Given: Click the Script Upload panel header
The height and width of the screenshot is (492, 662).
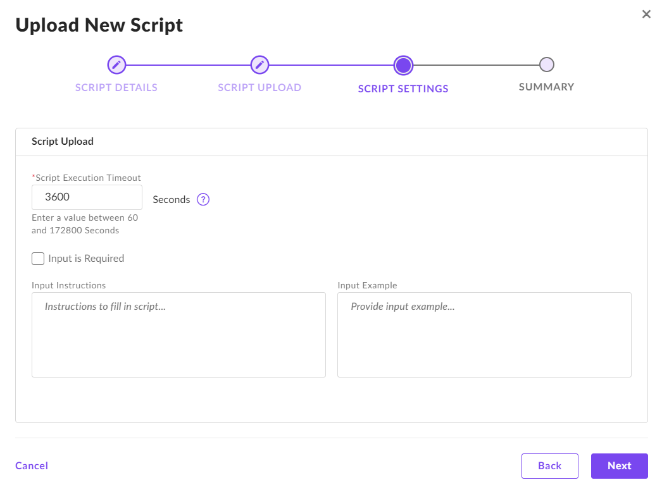Looking at the screenshot, I should pos(63,142).
